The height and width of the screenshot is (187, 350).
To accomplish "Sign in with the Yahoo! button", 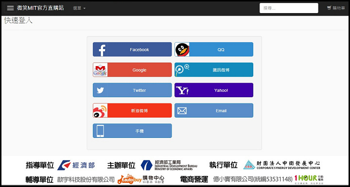I will 214,90.
